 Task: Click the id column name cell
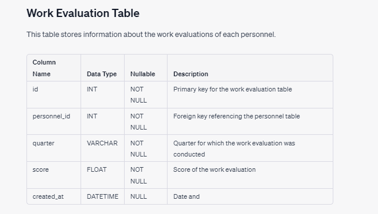pos(53,95)
